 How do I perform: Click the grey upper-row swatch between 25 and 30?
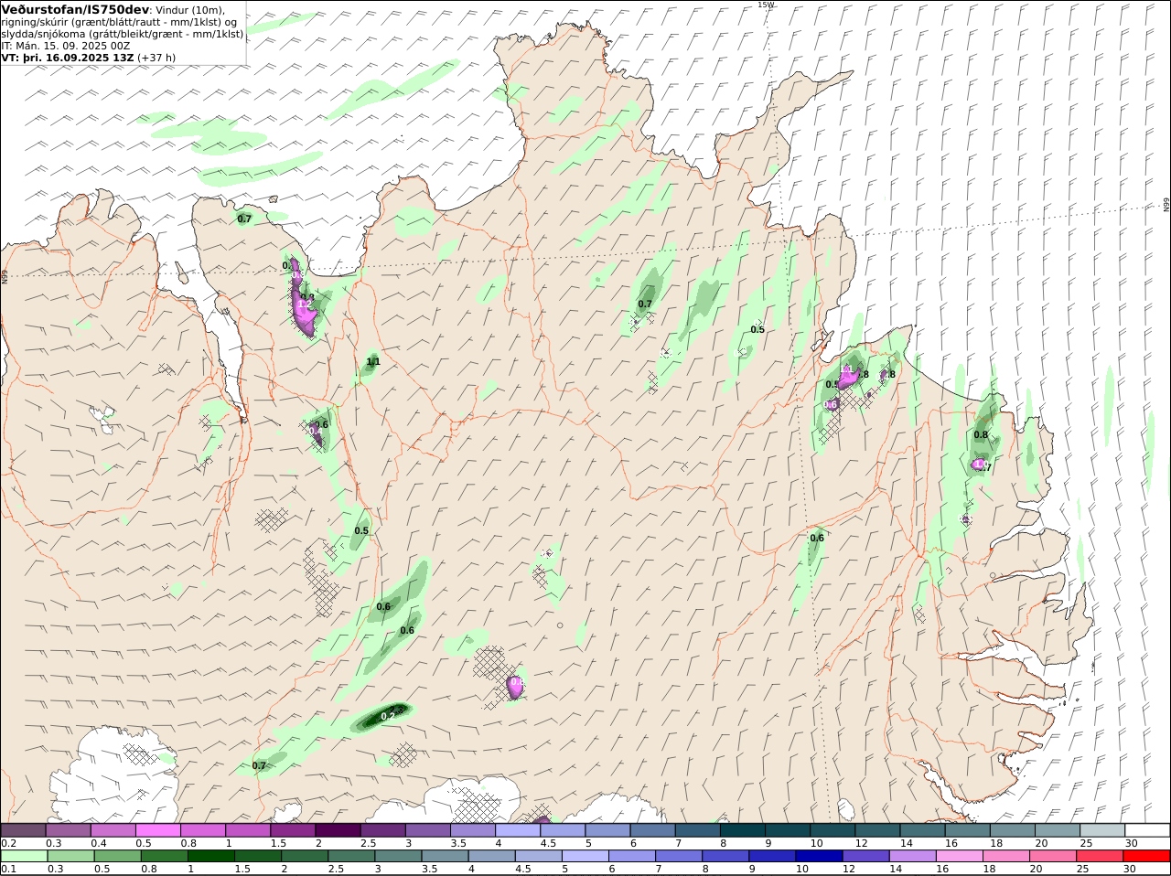[1102, 830]
